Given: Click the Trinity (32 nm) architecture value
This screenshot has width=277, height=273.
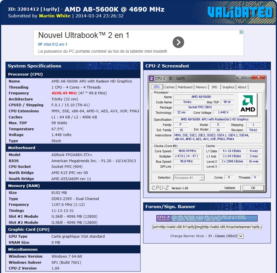Looking at the screenshot, I should [x=65, y=99].
